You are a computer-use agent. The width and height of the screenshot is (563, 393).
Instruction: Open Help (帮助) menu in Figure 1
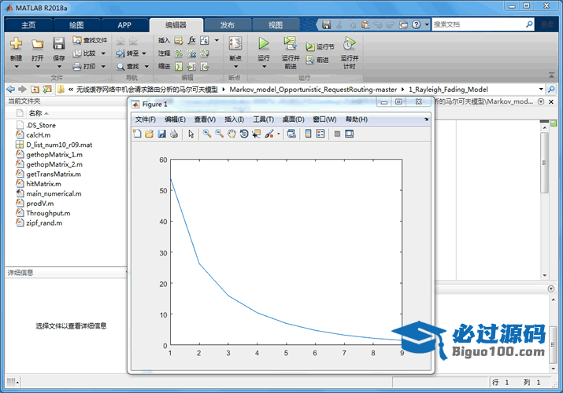coord(357,119)
